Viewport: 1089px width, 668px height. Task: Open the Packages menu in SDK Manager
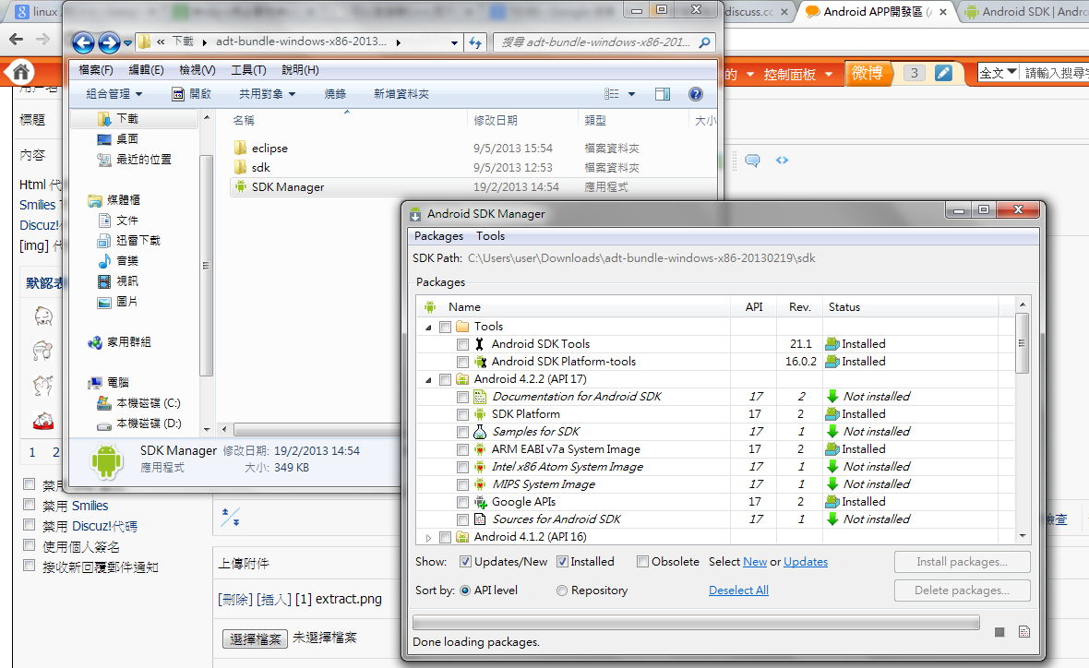[x=439, y=236]
